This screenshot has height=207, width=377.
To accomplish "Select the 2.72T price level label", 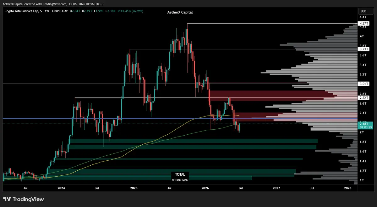I will coord(363,98).
